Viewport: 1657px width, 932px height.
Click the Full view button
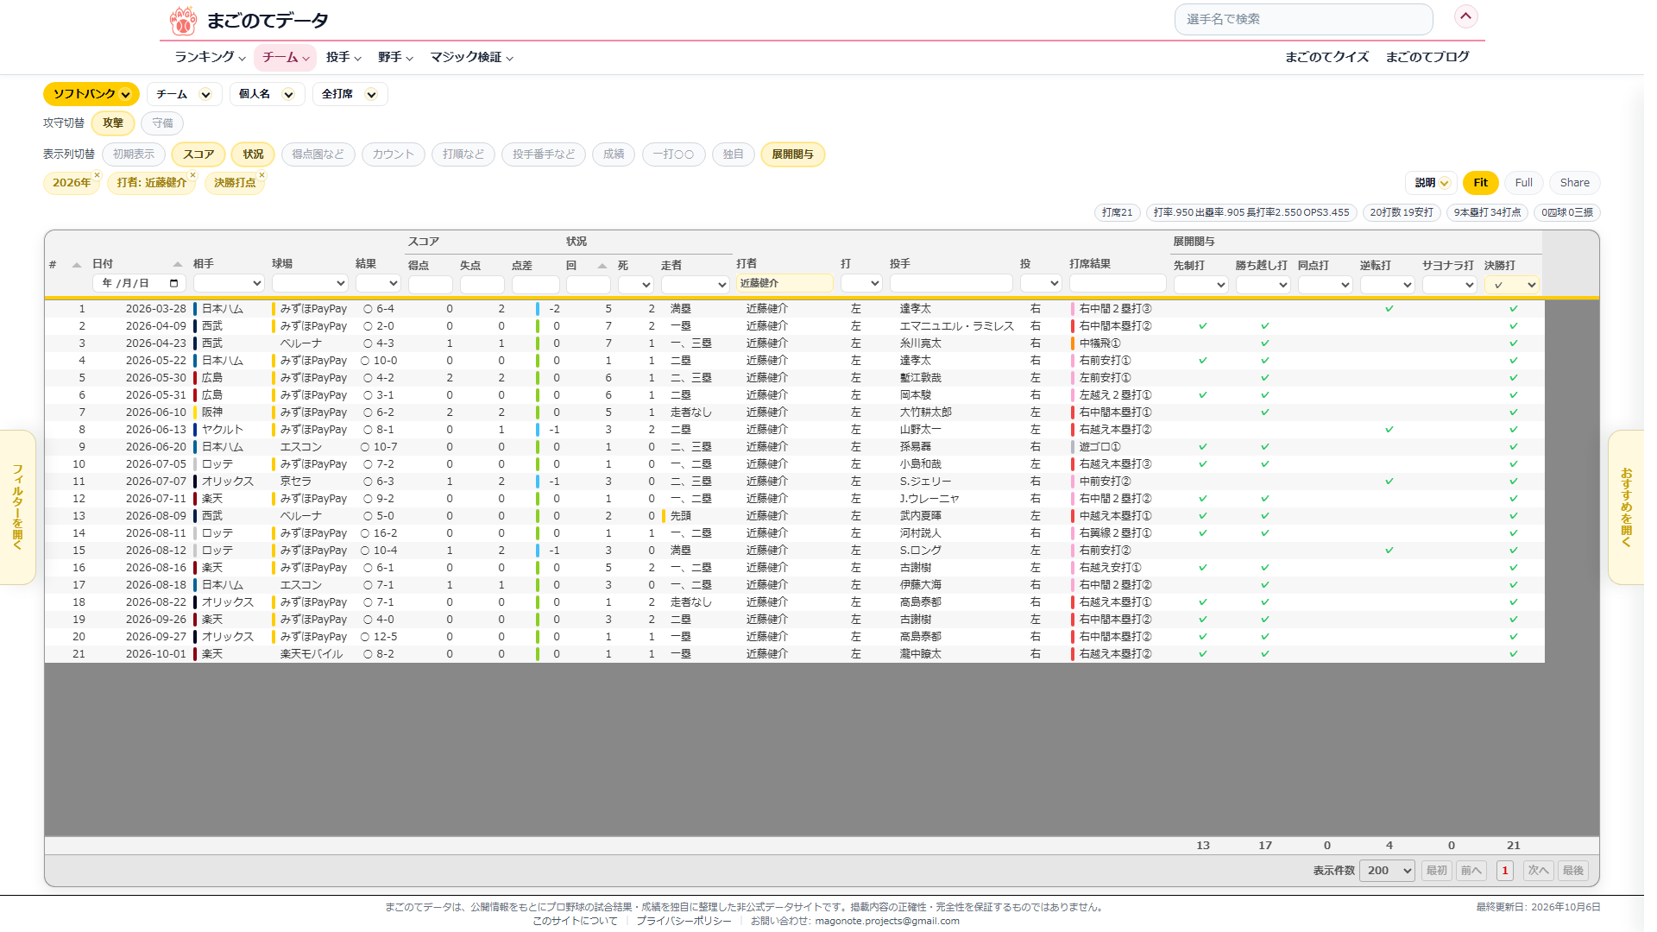coord(1523,183)
